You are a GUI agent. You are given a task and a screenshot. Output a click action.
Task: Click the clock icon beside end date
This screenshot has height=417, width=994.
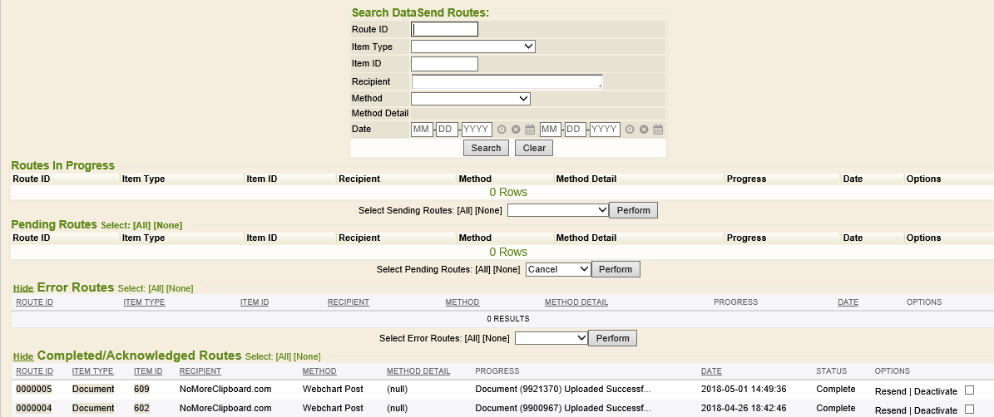tap(630, 130)
